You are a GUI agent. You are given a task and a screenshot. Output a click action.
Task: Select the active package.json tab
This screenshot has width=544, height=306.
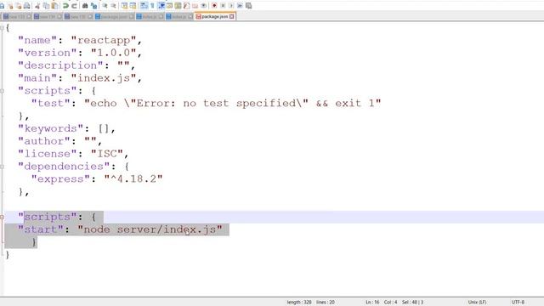[x=215, y=16]
